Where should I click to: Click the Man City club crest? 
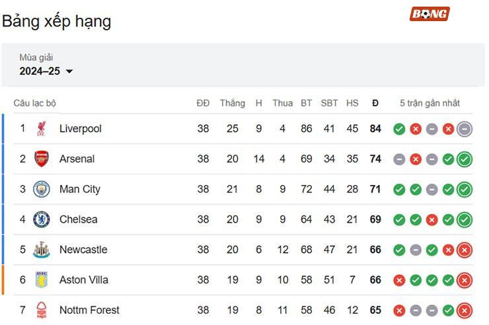point(42,189)
